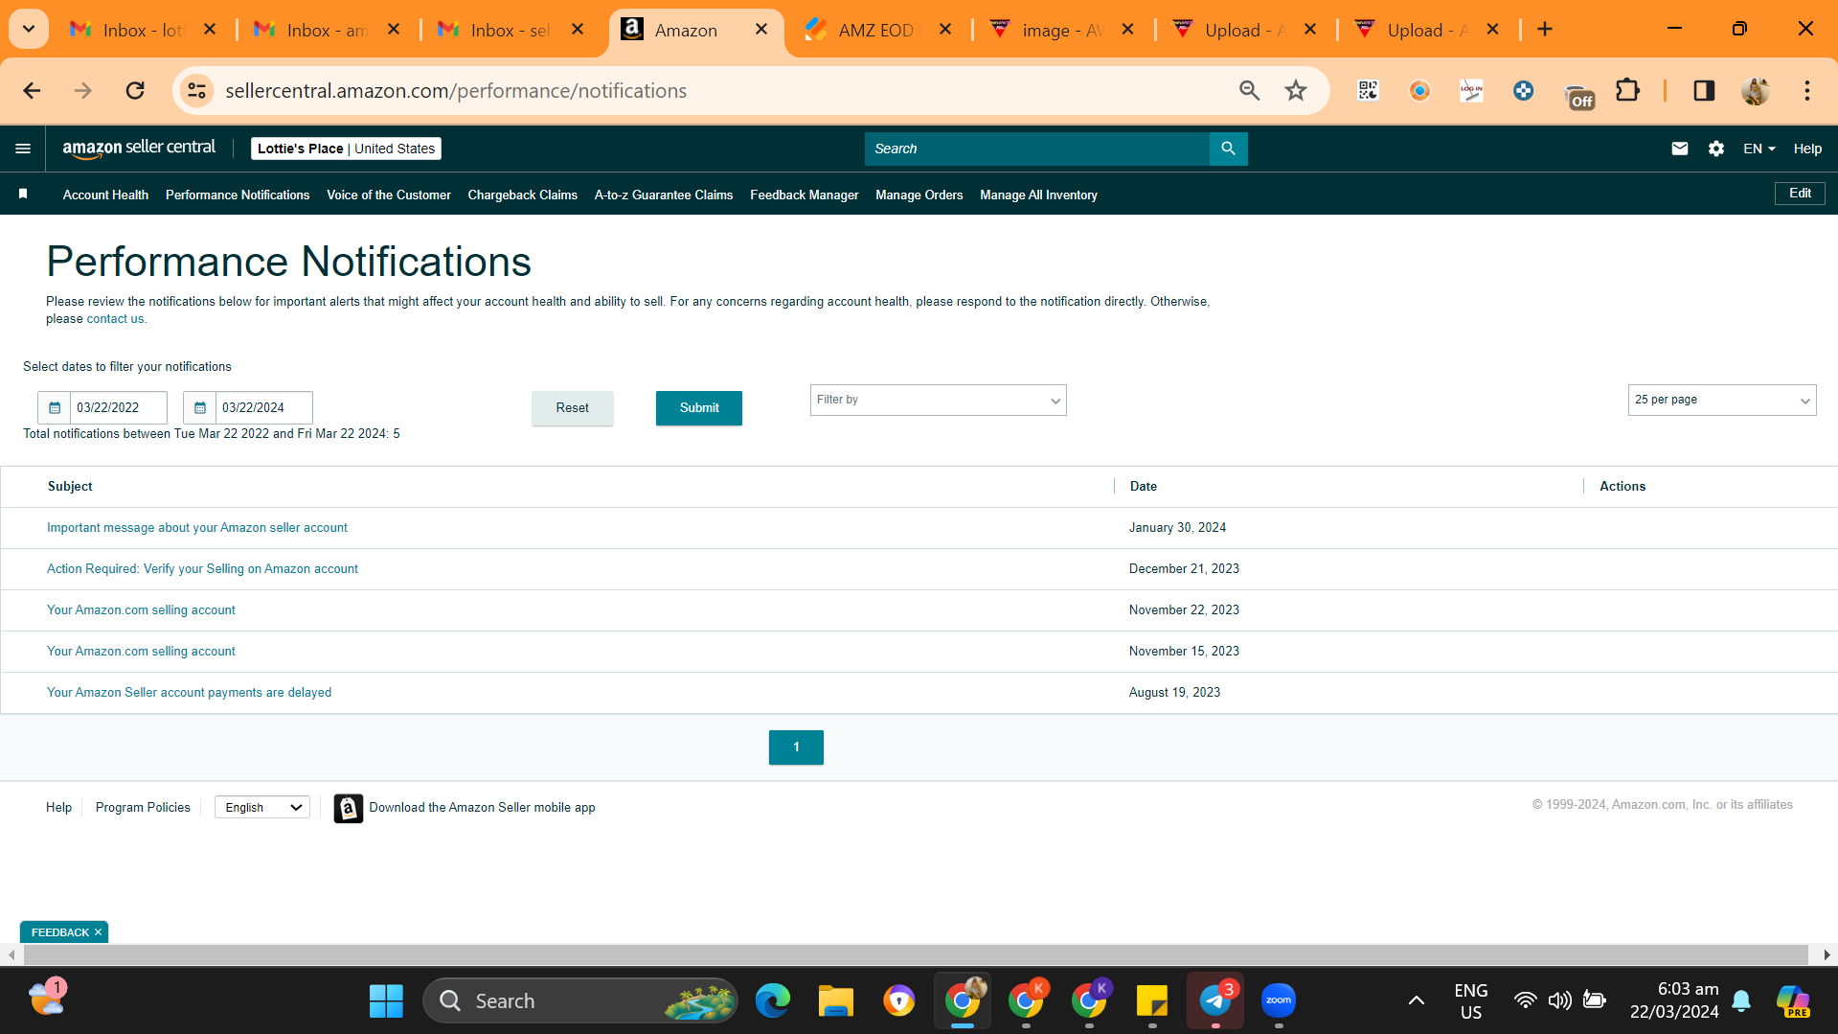Screen dimensions: 1838x1034
Task: Open Manage All Inventory
Action: [1038, 195]
